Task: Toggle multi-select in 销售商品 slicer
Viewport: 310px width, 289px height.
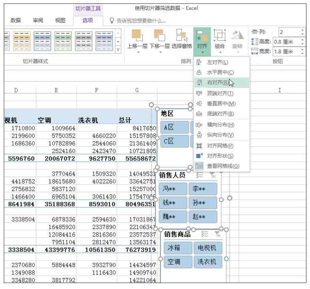Action: 205,234
